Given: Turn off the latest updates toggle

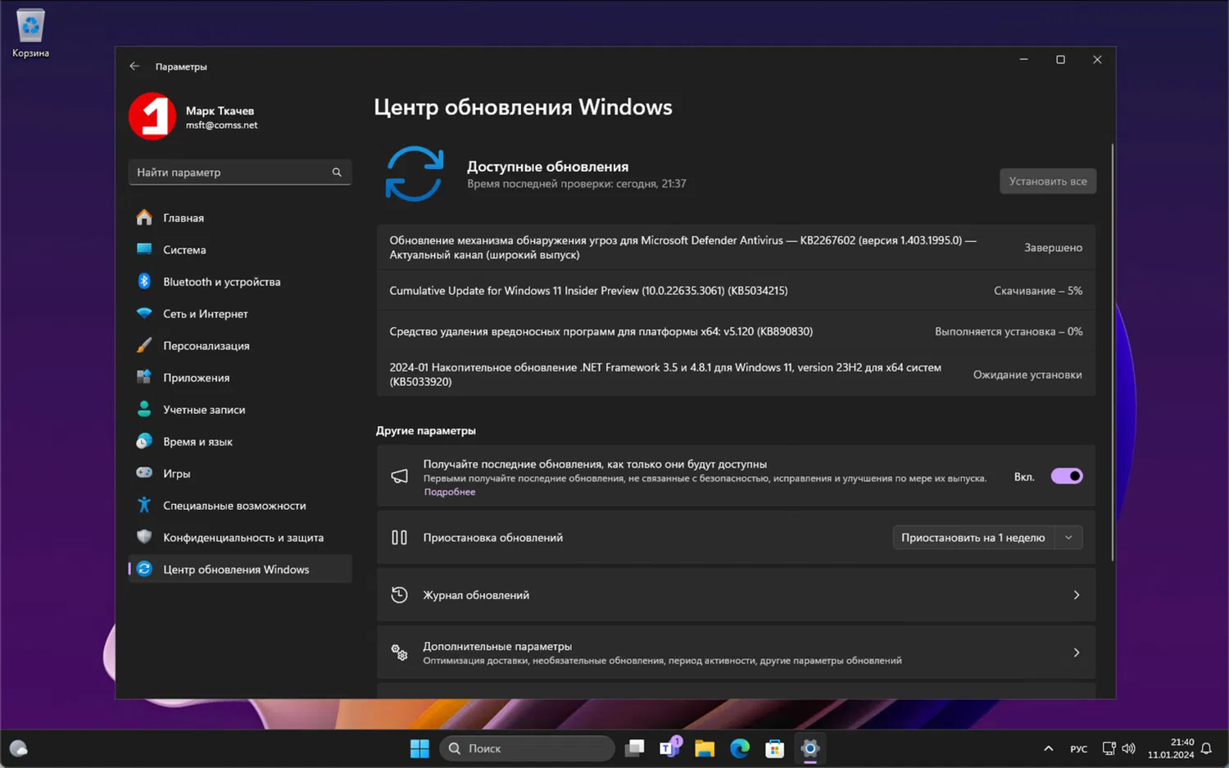Looking at the screenshot, I should click(1066, 476).
